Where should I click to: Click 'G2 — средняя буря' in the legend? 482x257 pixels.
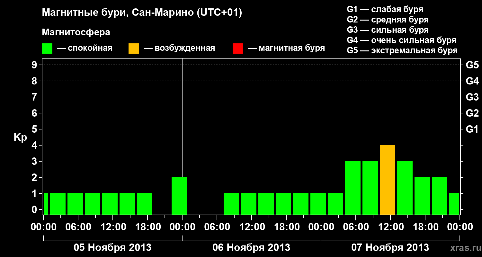(388, 20)
